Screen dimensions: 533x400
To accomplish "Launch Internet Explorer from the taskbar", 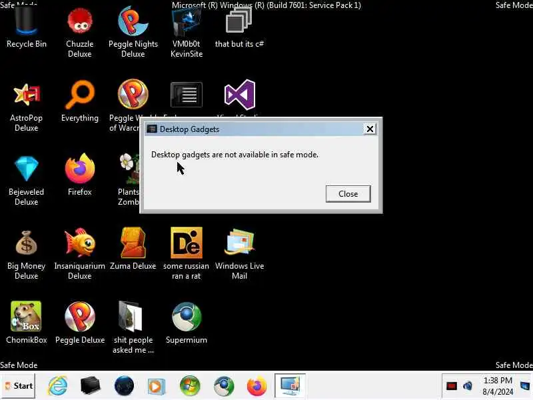I will [57, 386].
